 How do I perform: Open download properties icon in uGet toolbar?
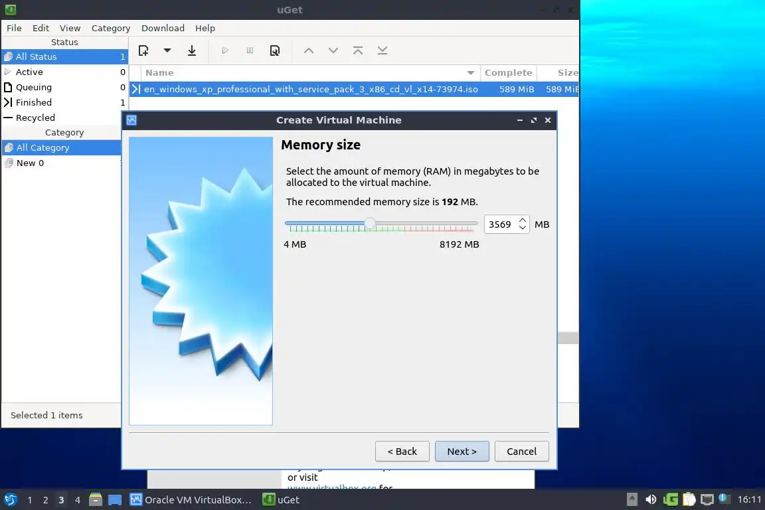(275, 50)
